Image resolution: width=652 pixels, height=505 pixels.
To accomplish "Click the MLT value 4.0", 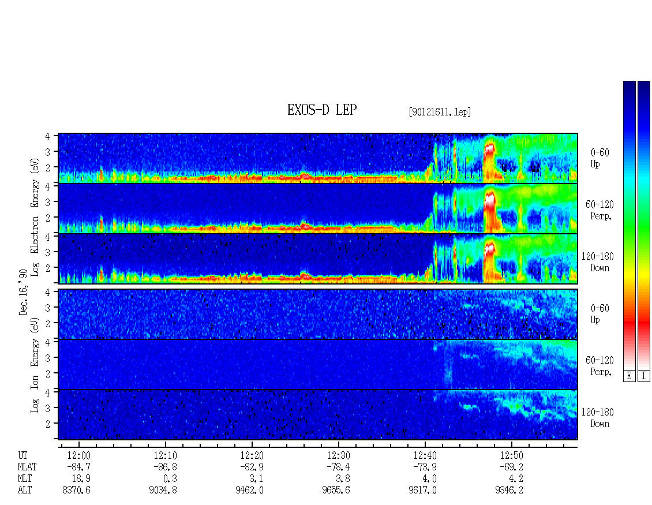I will [429, 479].
